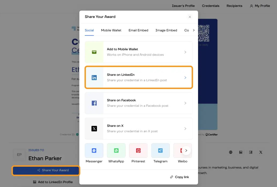Click the QR code on the certificate
The height and width of the screenshot is (187, 277).
click(x=204, y=33)
